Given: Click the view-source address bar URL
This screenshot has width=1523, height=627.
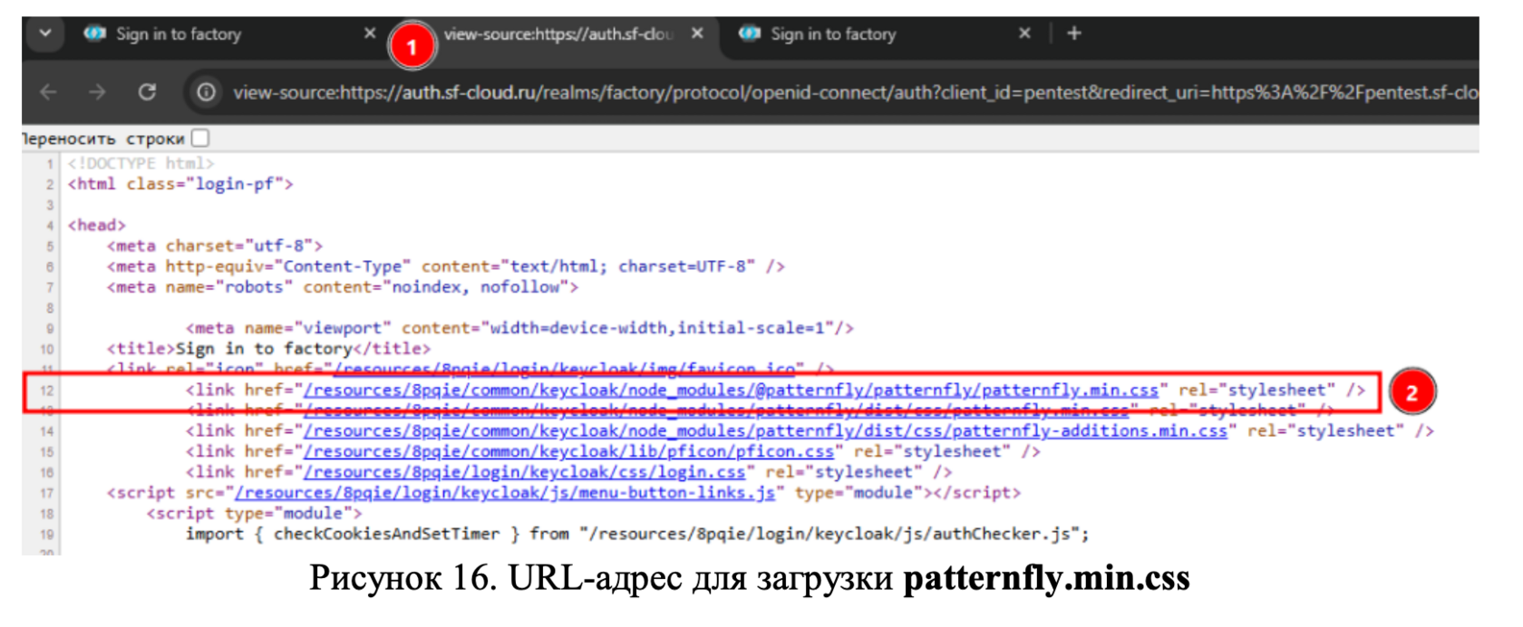Looking at the screenshot, I should pyautogui.click(x=855, y=92).
